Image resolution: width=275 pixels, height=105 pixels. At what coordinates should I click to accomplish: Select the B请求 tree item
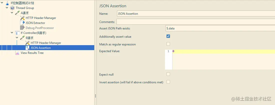[29, 38]
